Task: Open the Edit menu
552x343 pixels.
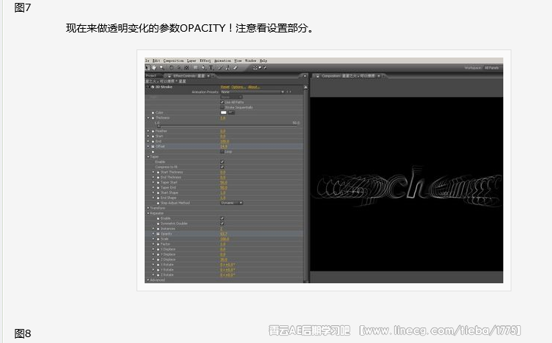Action: (156, 60)
